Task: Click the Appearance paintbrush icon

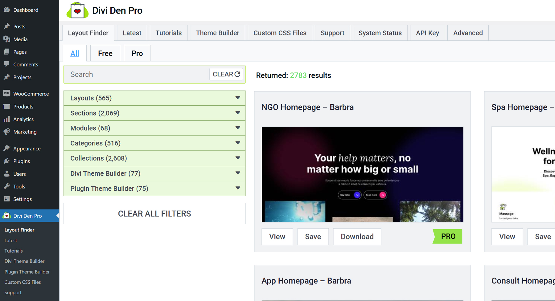Action: (7, 148)
